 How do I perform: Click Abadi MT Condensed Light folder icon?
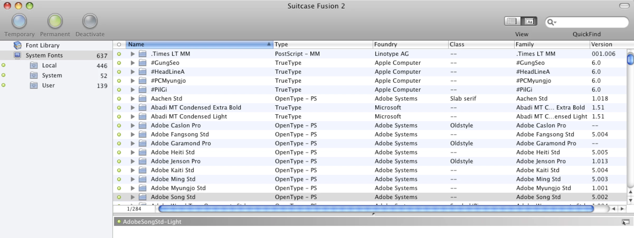(143, 116)
